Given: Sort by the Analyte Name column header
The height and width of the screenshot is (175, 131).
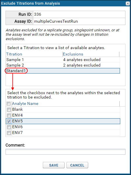Looking at the screenshot, I should (65, 103).
